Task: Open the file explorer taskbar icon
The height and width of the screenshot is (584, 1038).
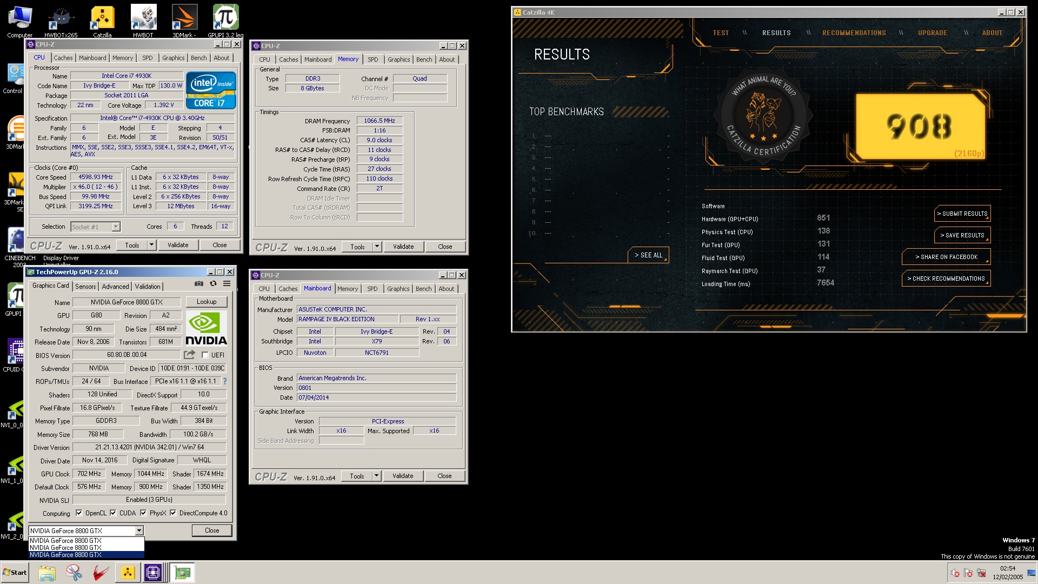Action: tap(47, 573)
